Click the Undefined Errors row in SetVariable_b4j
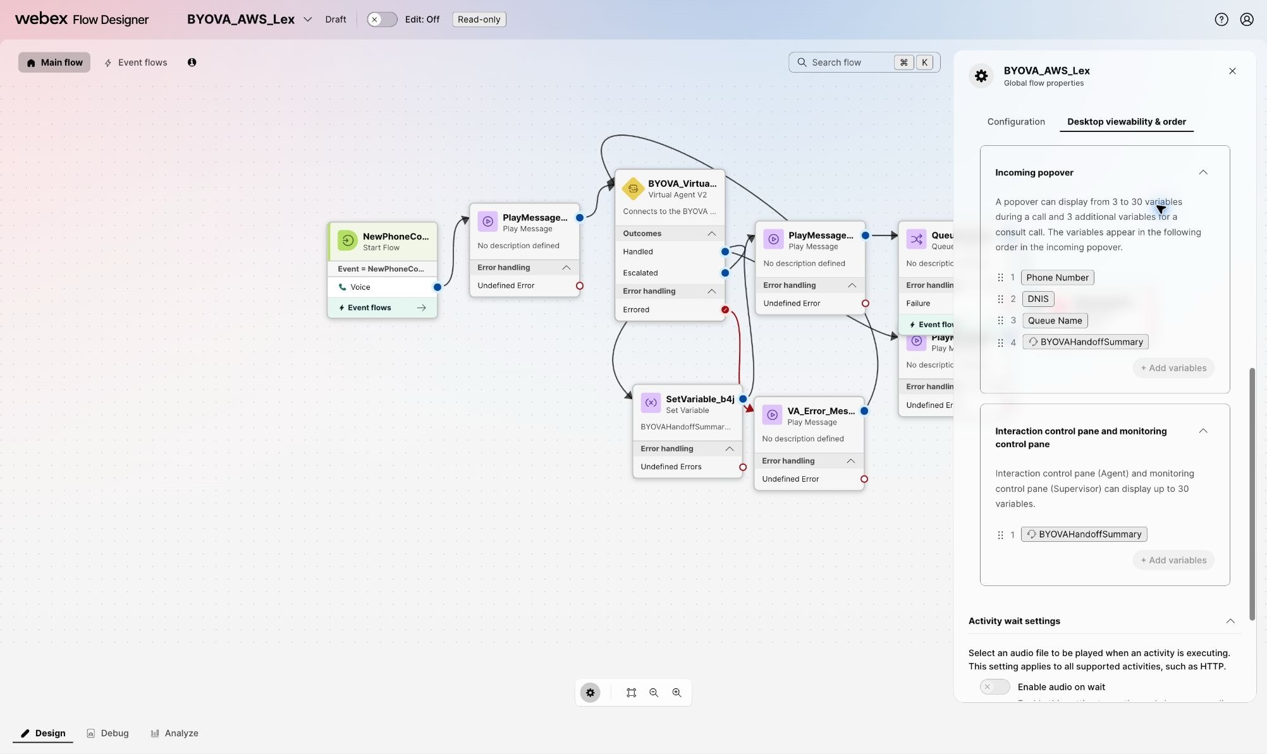 [x=687, y=467]
